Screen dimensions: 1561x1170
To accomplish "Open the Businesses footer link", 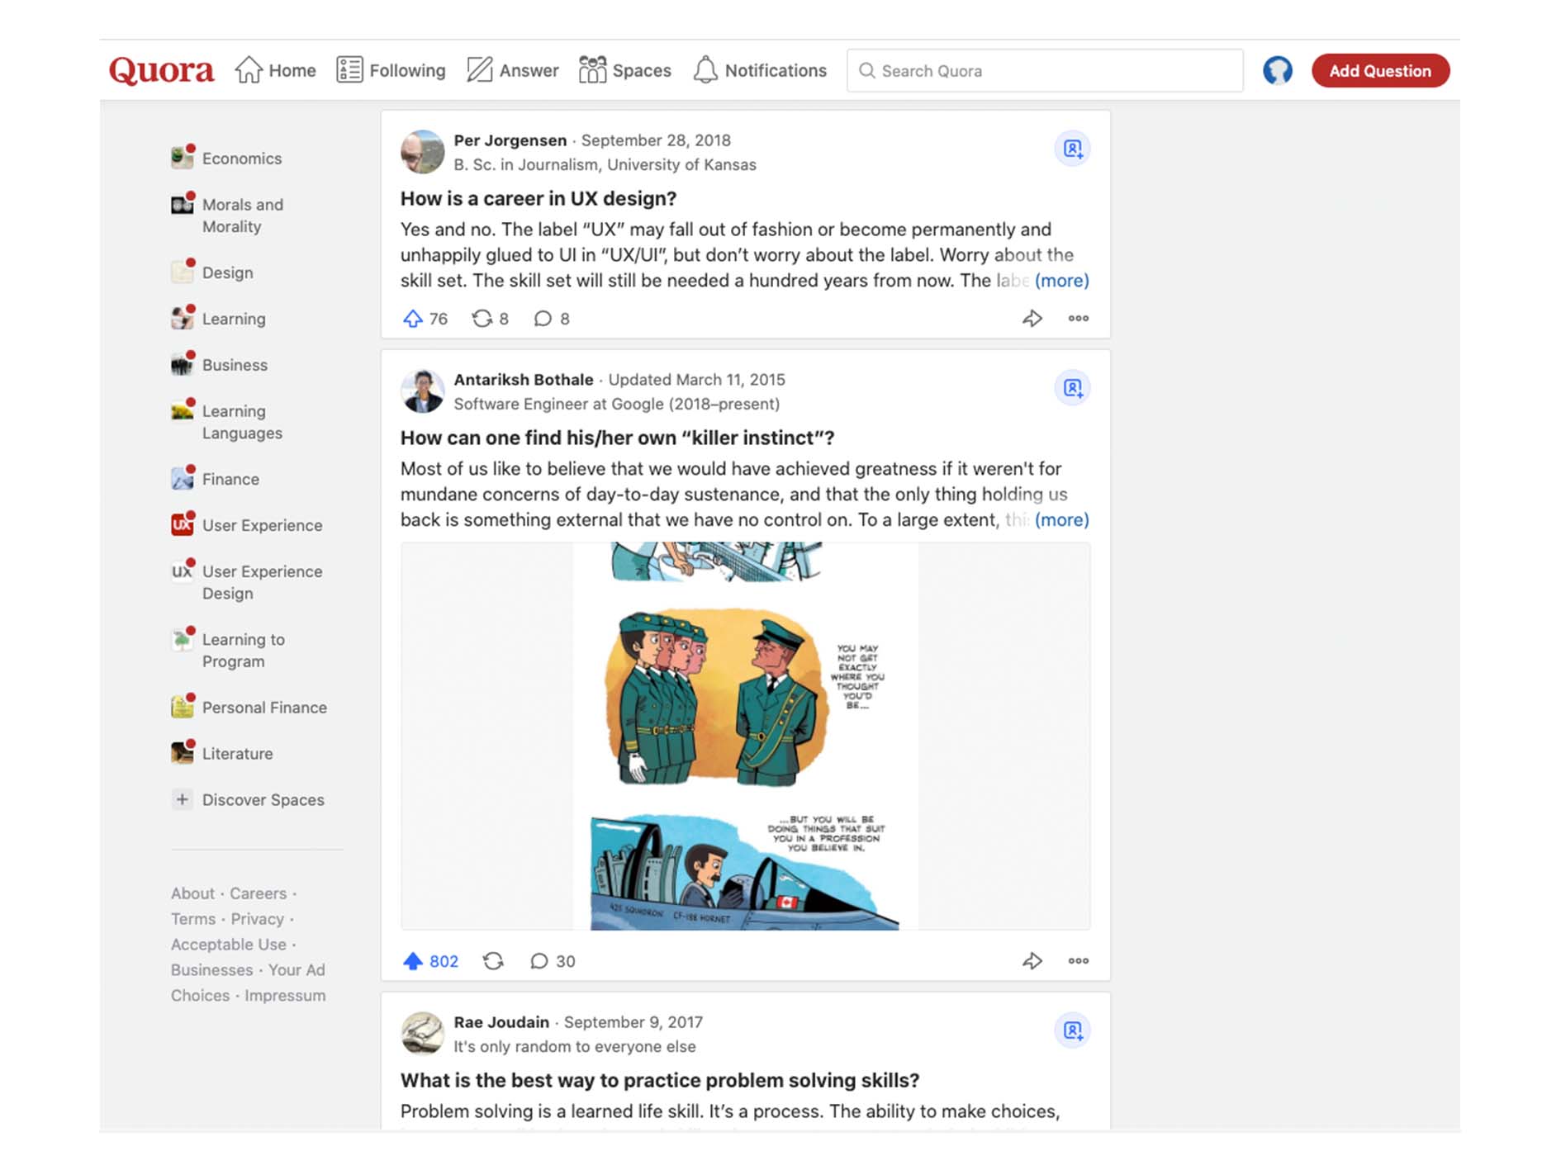I will (211, 970).
